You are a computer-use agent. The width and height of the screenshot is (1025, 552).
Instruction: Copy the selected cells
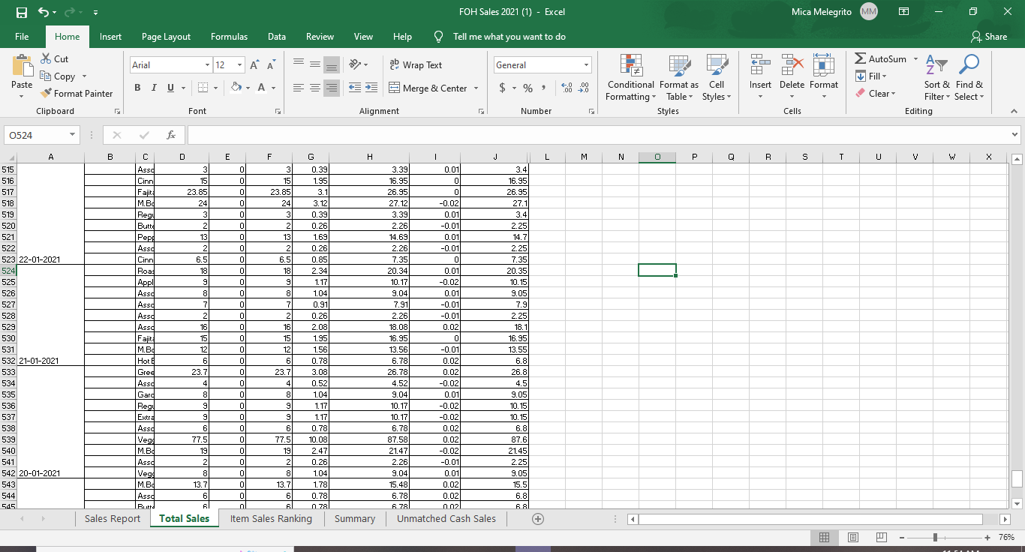coord(59,76)
